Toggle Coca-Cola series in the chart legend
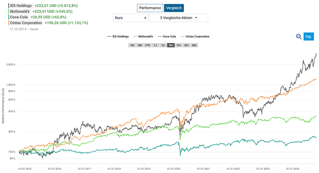 coord(167,37)
